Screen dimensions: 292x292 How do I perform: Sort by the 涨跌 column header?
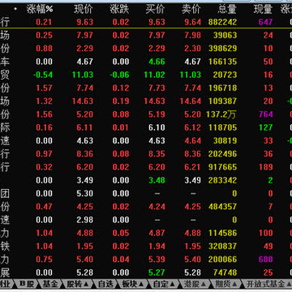pyautogui.click(x=120, y=9)
